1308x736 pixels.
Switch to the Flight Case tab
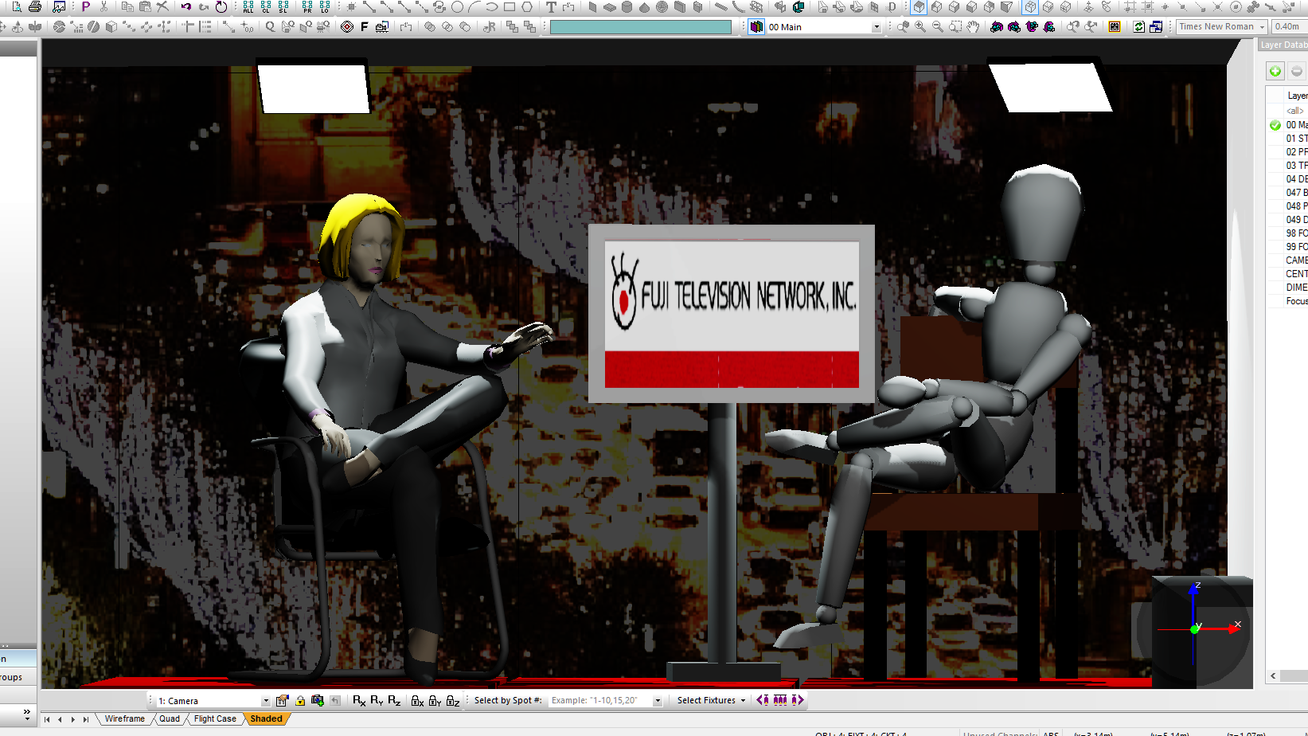point(215,718)
